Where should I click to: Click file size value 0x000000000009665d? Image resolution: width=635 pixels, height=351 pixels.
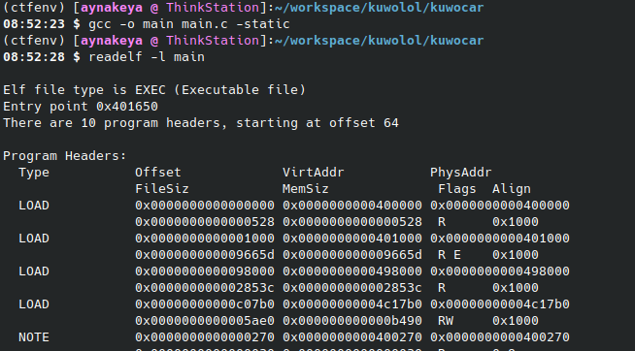[205, 255]
